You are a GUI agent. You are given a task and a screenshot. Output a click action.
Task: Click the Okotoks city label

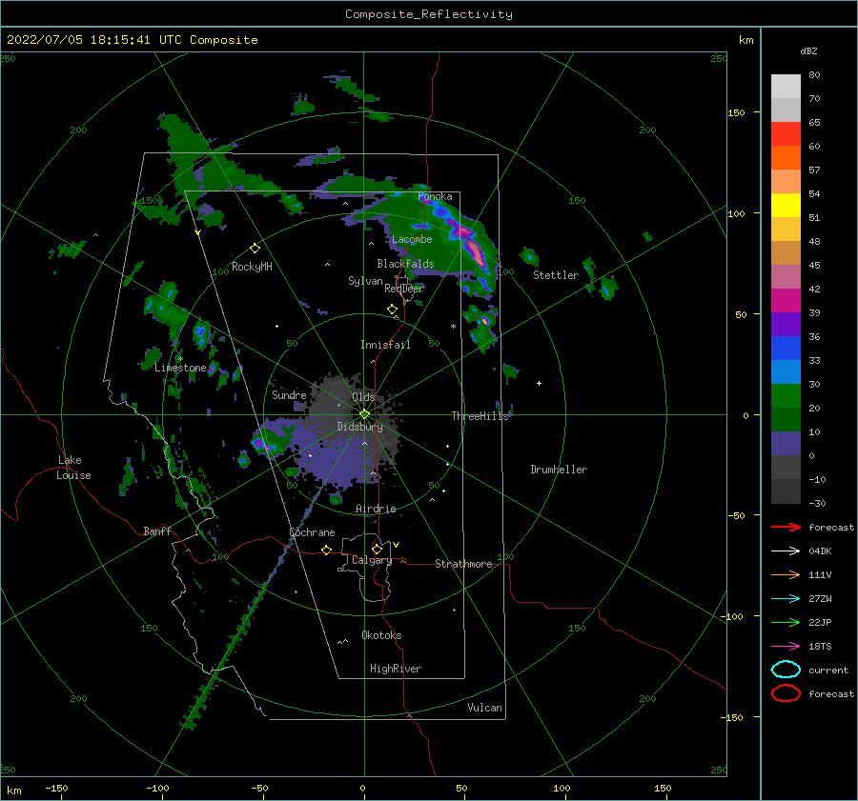[x=381, y=635]
